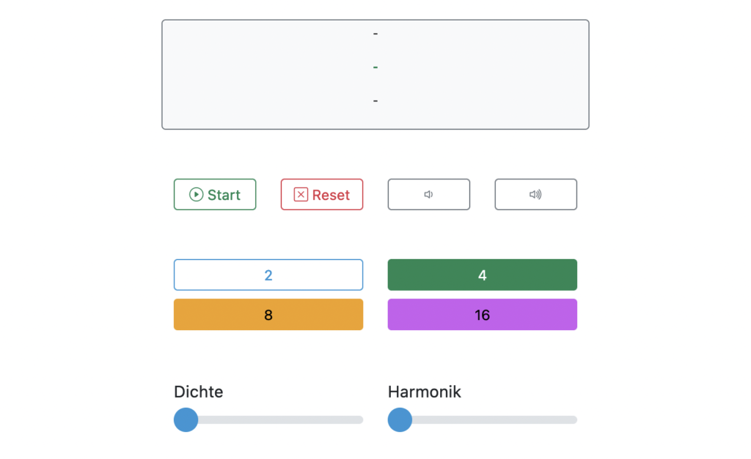This screenshot has height=459, width=751.
Task: Click the red Reset label
Action: click(331, 195)
